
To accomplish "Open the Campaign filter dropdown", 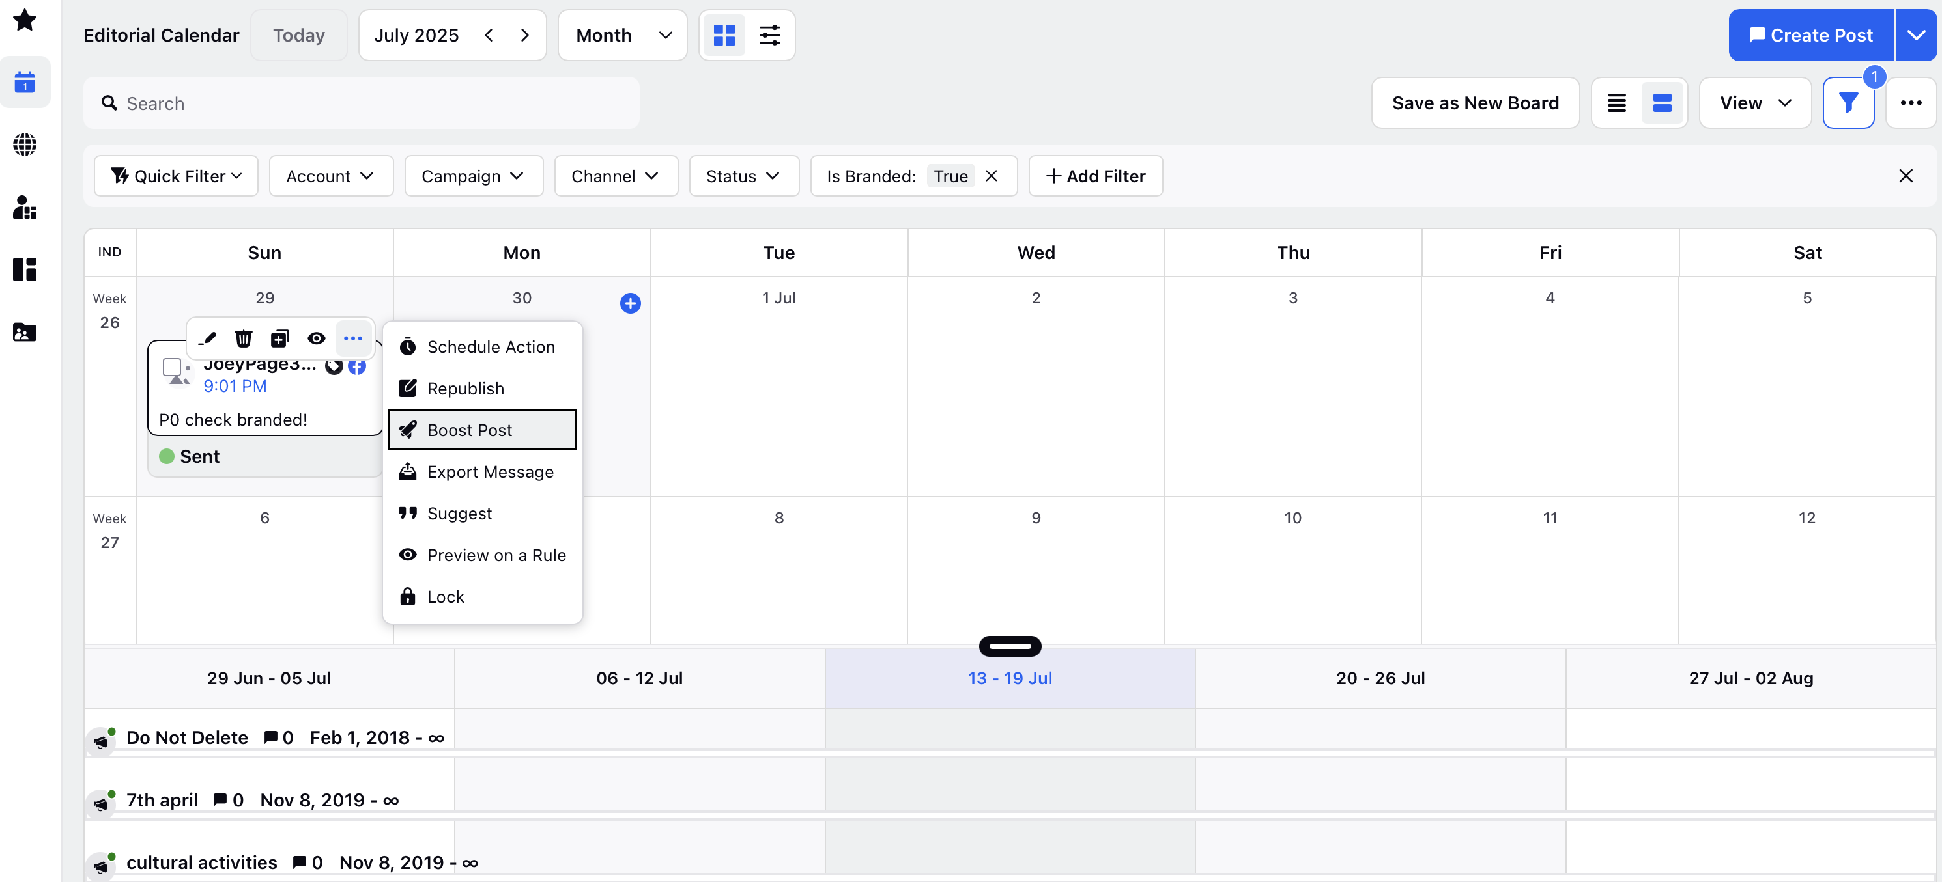I will tap(474, 176).
